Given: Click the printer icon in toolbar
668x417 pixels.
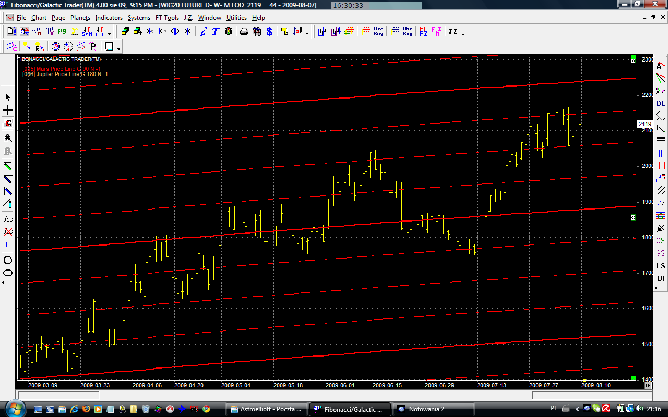Looking at the screenshot, I should [x=244, y=32].
